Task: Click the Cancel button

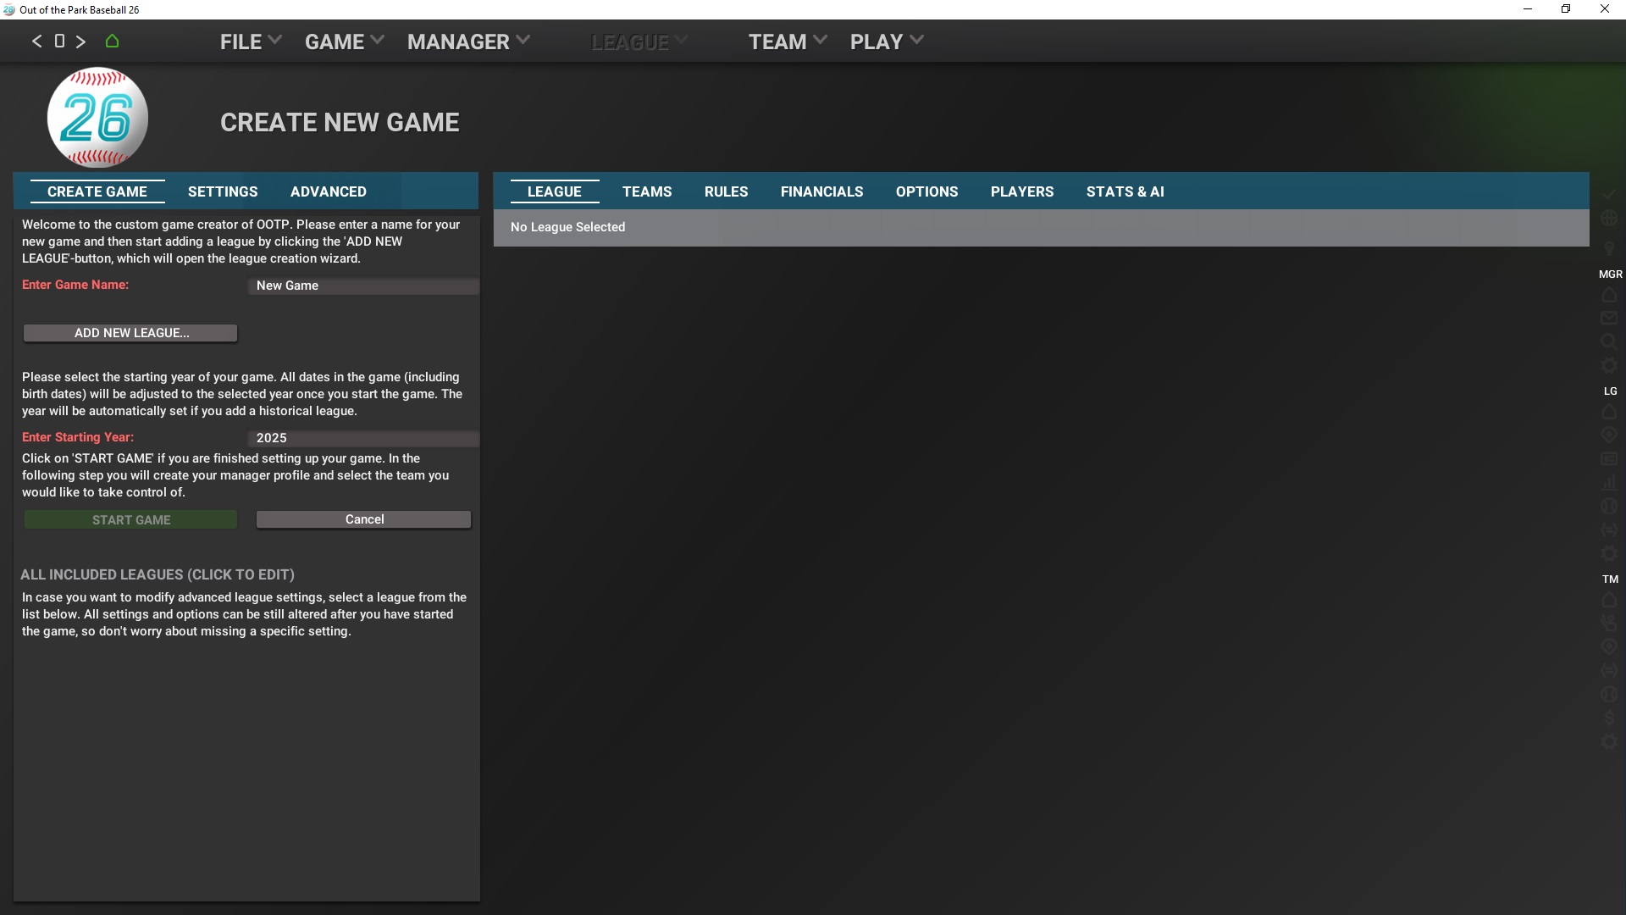Action: 364,519
